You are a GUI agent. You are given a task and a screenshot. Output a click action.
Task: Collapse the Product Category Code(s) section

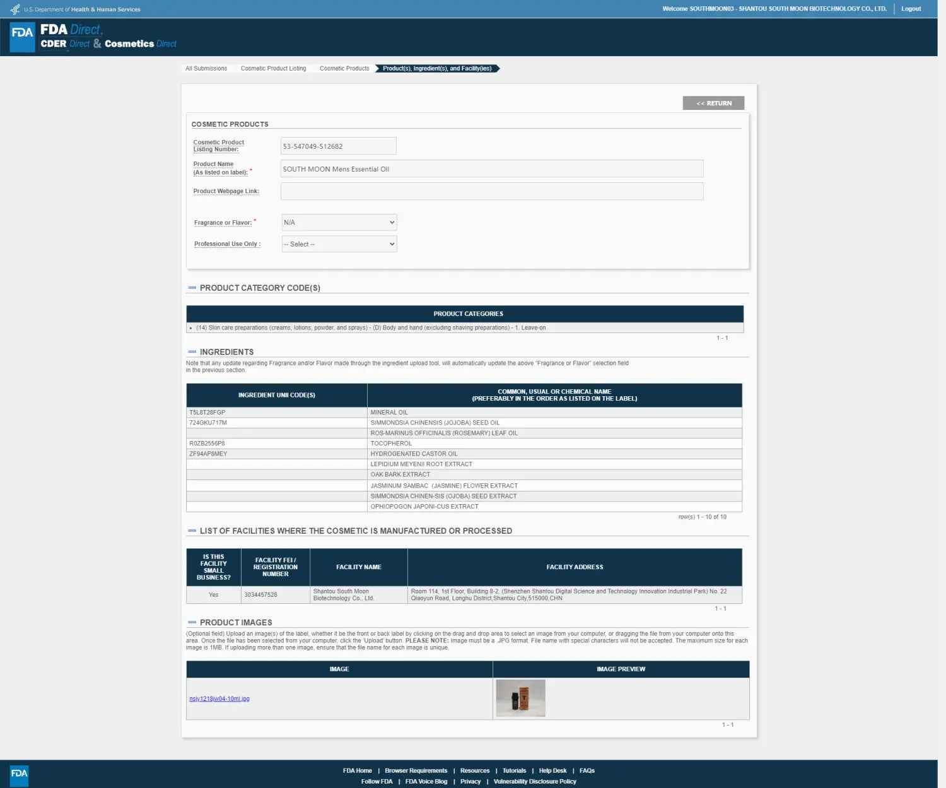point(192,288)
